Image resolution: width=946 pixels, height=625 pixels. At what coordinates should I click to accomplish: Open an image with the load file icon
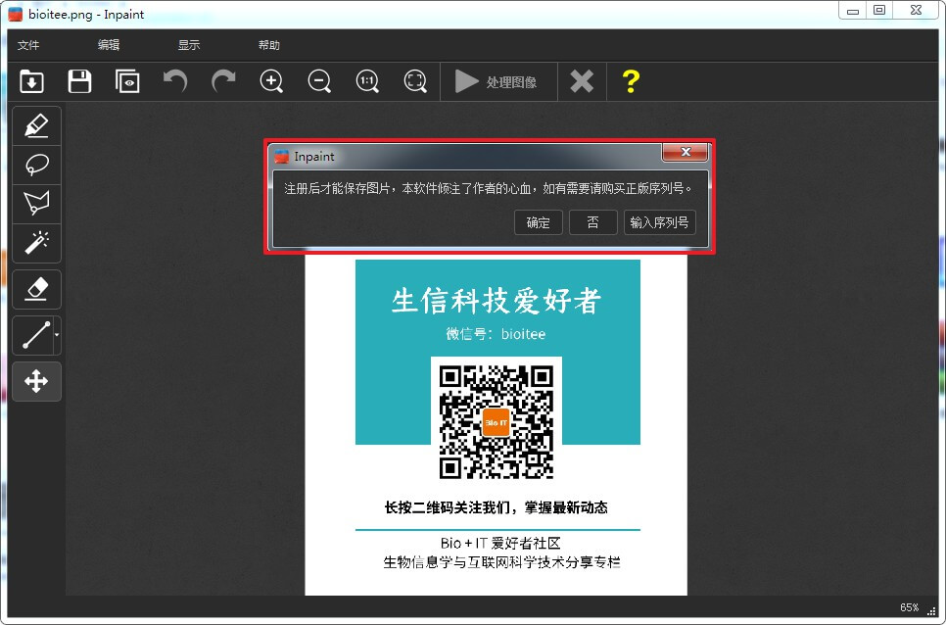pos(31,81)
